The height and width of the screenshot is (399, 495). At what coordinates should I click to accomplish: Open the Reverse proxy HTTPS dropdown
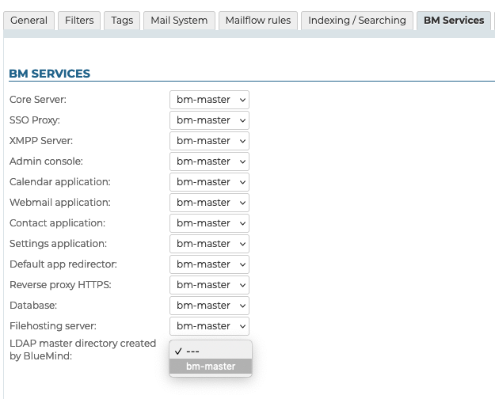(x=209, y=285)
